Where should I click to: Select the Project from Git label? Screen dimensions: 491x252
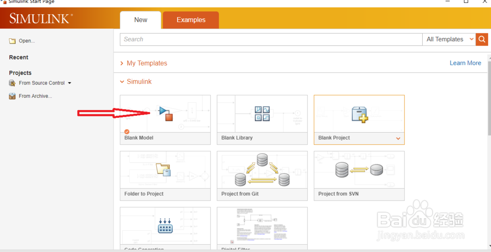coord(240,194)
